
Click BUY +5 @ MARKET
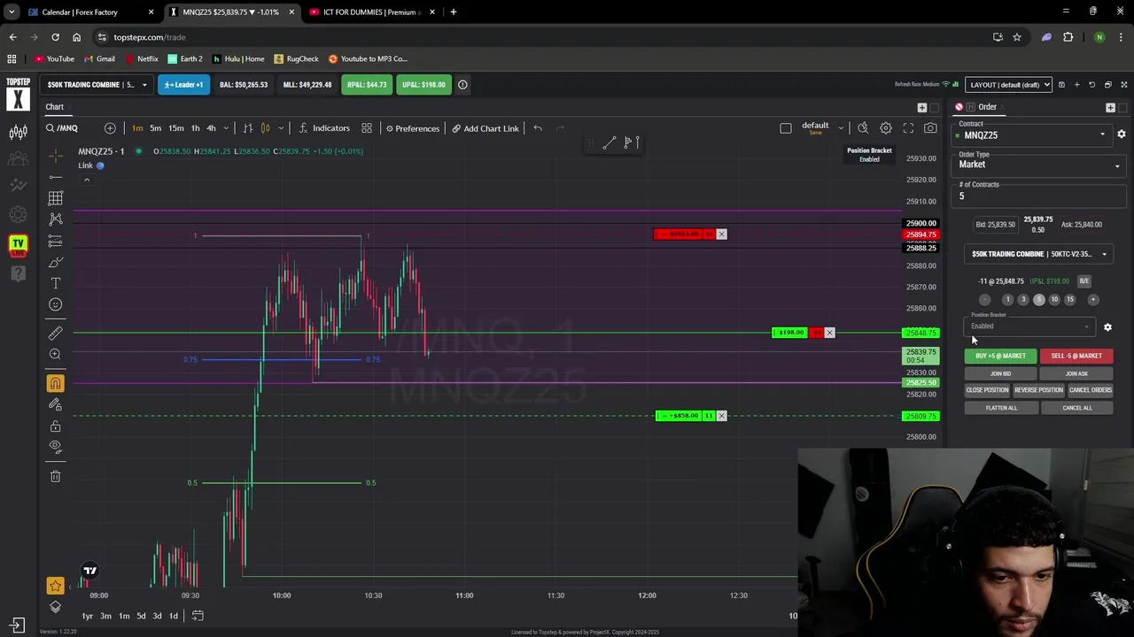(x=1000, y=356)
